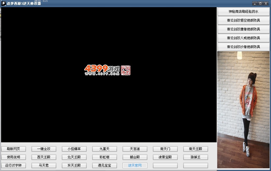The width and height of the screenshot is (271, 171).
Task: Open 使用说明 instructions
Action: (x=14, y=157)
